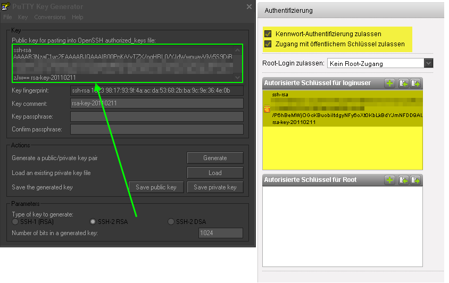Import a key file for Root
The image size is (449, 283).
pos(403,180)
